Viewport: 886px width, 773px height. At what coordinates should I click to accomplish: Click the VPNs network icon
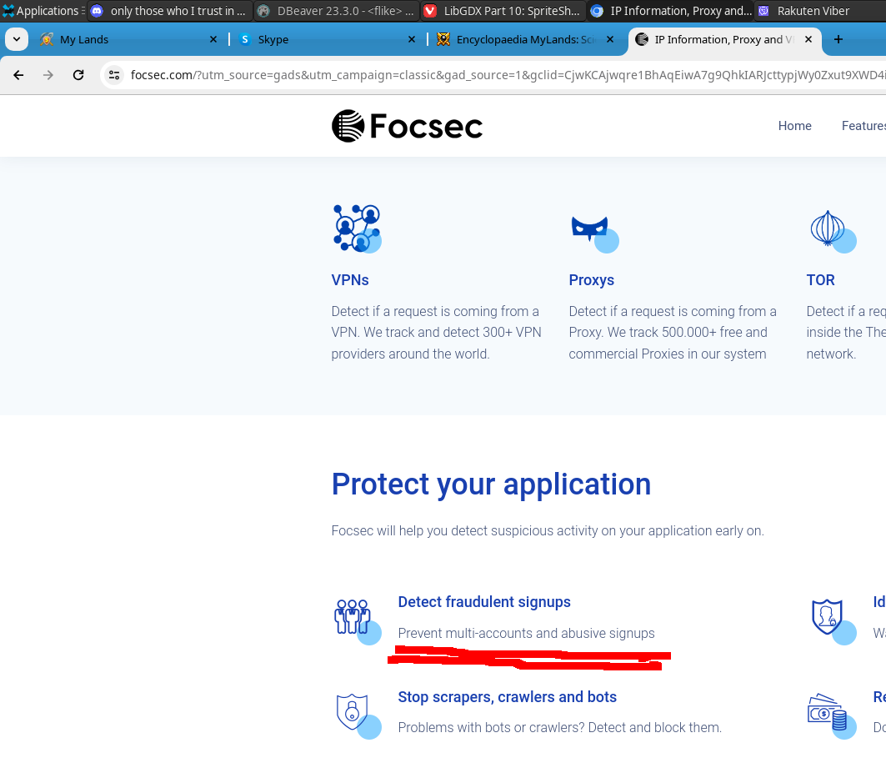(356, 228)
